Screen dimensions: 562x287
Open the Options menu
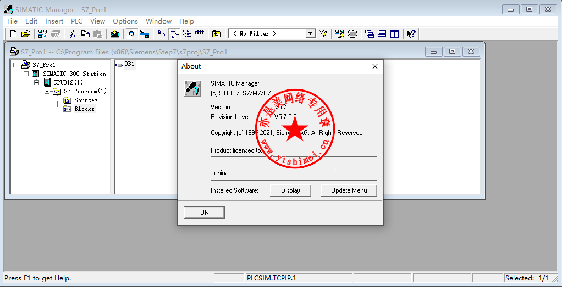click(x=125, y=21)
